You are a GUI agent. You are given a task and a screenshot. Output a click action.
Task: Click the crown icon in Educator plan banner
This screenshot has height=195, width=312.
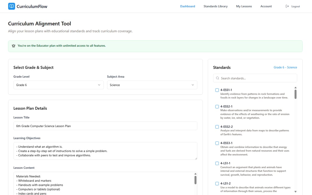click(13, 46)
